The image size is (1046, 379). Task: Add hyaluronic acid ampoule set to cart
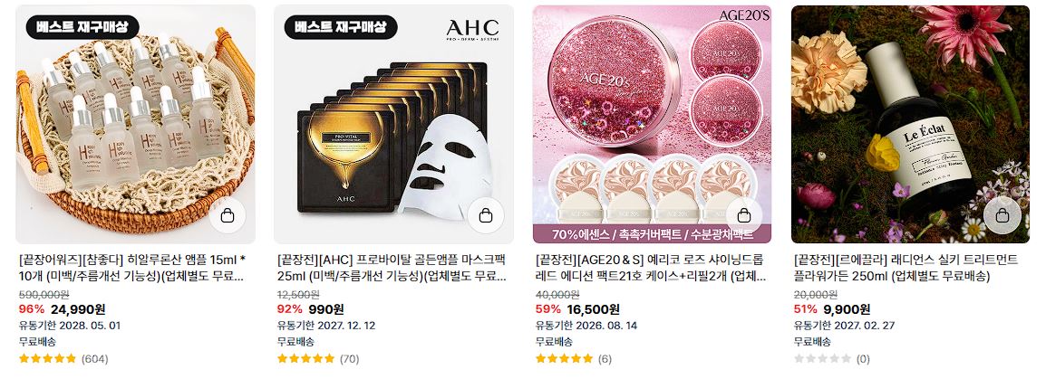coord(228,216)
